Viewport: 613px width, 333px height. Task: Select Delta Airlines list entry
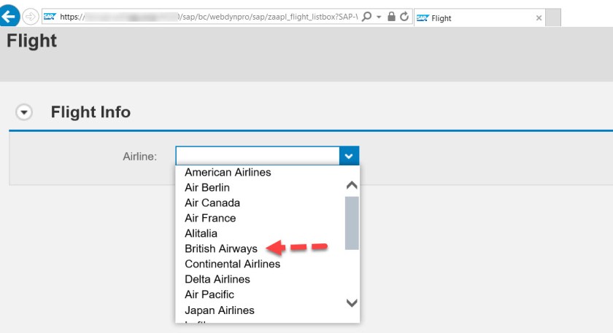(x=217, y=279)
